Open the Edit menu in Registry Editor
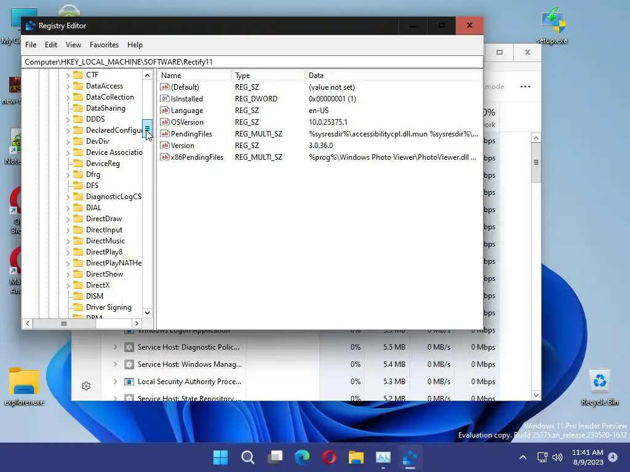Image resolution: width=630 pixels, height=472 pixels. tap(50, 44)
